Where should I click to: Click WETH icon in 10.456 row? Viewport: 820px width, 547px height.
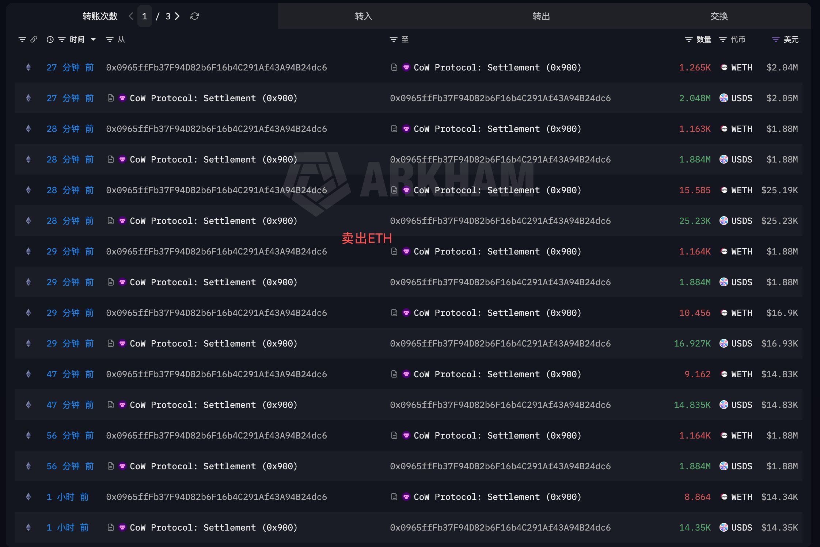click(724, 313)
